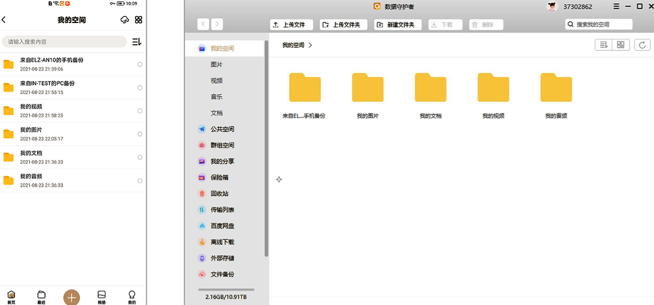This screenshot has height=305, width=654.
Task: Open 我的图片 row in mobile list
Action: click(x=73, y=134)
